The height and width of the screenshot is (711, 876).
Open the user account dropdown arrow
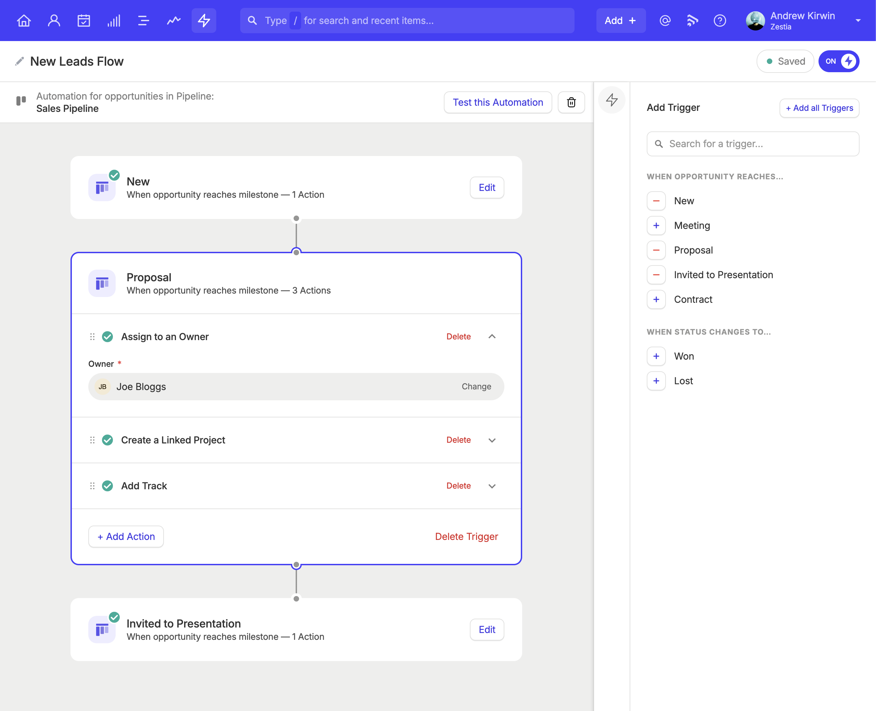click(x=858, y=21)
